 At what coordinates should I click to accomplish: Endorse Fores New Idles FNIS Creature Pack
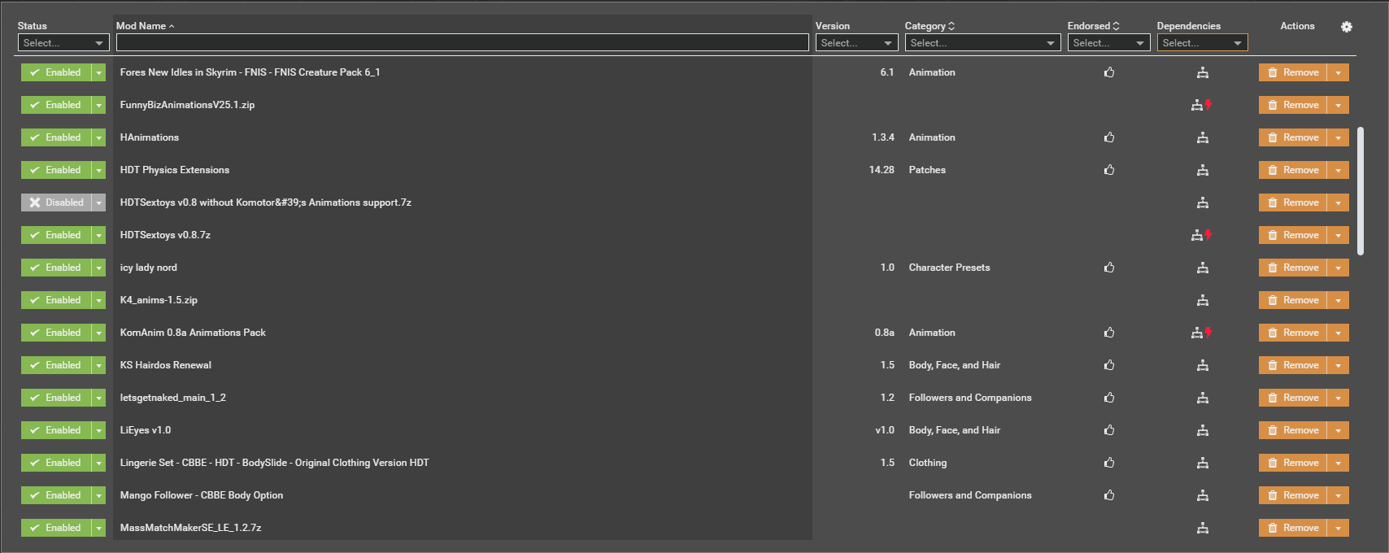click(x=1109, y=72)
